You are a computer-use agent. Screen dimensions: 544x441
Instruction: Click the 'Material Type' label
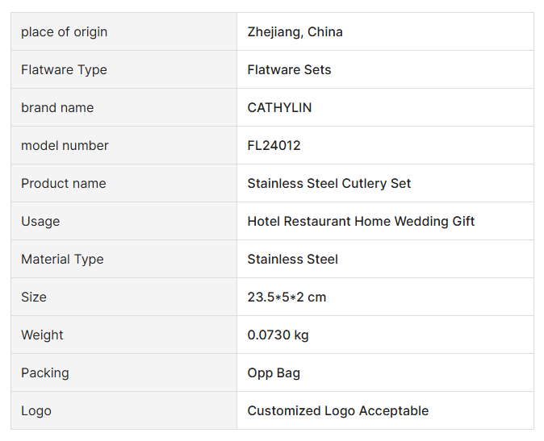point(62,260)
